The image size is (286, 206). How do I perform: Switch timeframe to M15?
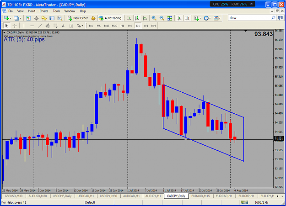(x=107, y=26)
